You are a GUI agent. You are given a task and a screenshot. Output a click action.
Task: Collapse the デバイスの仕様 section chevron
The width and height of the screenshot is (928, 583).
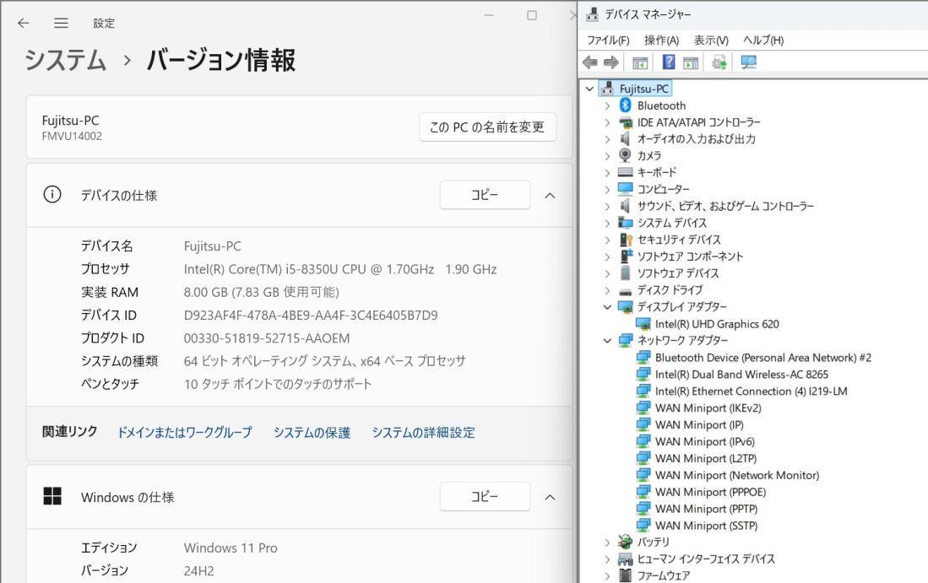pyautogui.click(x=550, y=195)
